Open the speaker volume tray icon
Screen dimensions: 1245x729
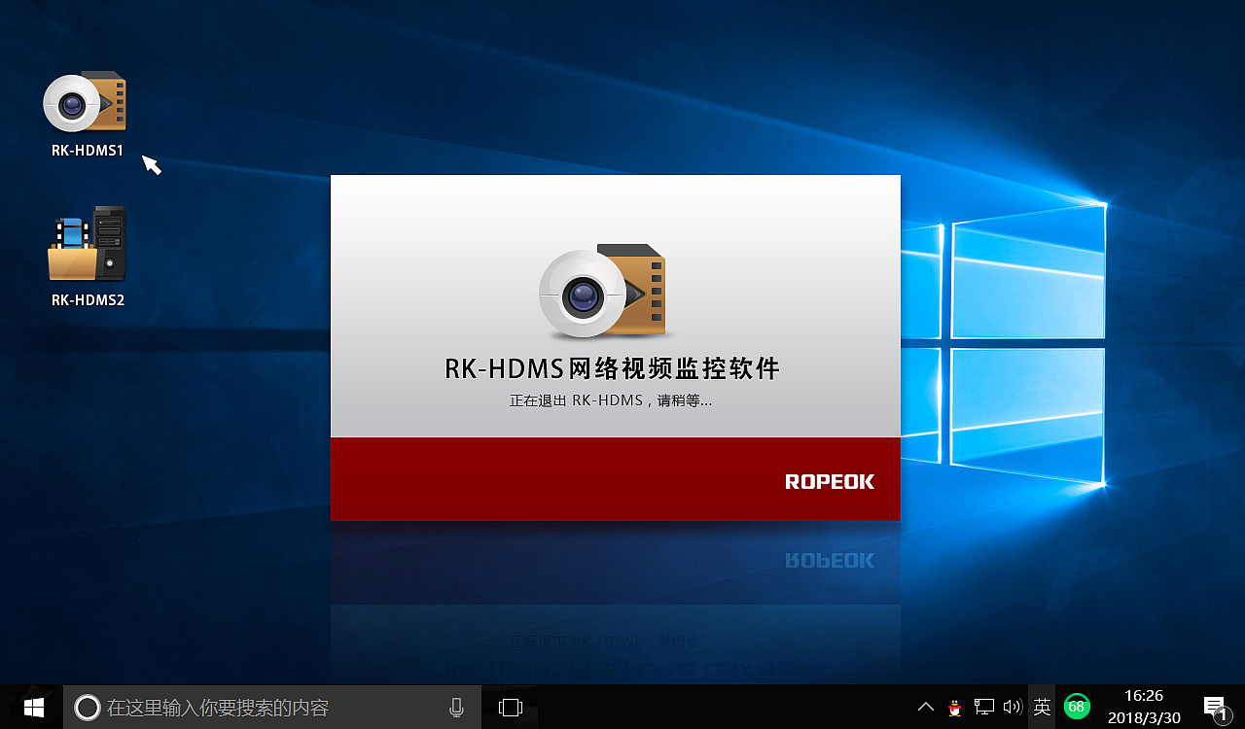[1013, 708]
